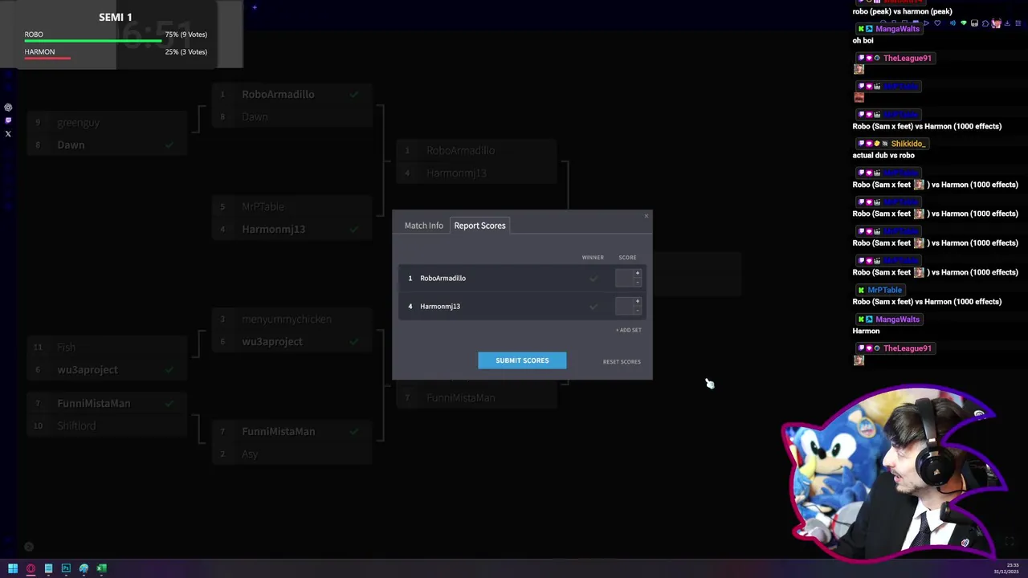Click Harmonmj13's score input field
This screenshot has height=578, width=1028.
[624, 306]
